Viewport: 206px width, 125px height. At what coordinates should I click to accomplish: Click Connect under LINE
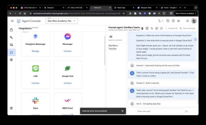click(x=36, y=83)
